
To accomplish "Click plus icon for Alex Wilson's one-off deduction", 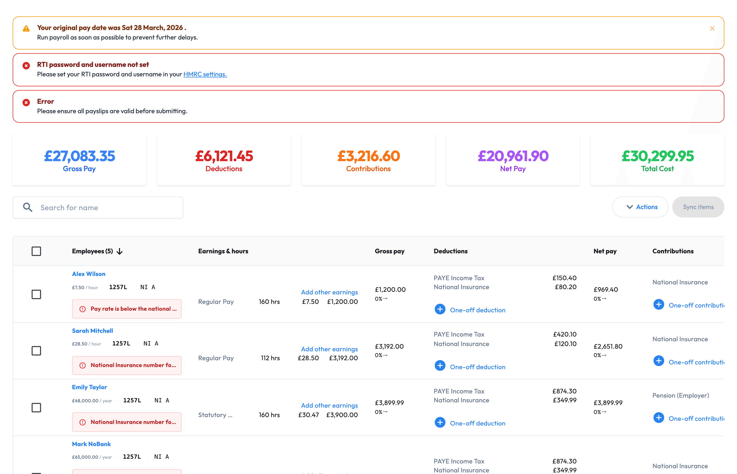I will coord(440,309).
